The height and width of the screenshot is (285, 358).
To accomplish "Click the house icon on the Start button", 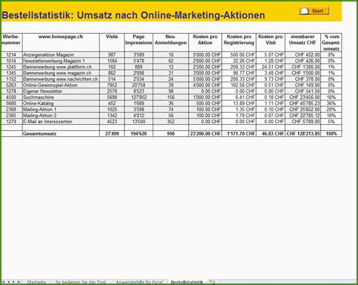I will tap(304, 11).
